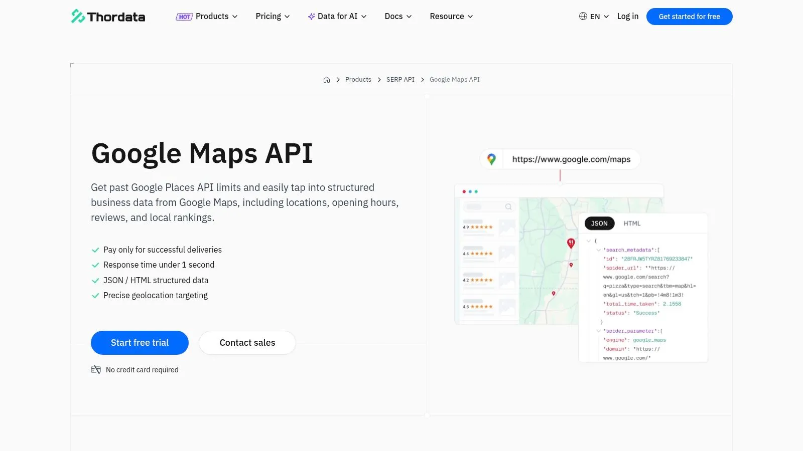This screenshot has height=451, width=803.
Task: Expand the Resource dropdown menu
Action: 451,17
